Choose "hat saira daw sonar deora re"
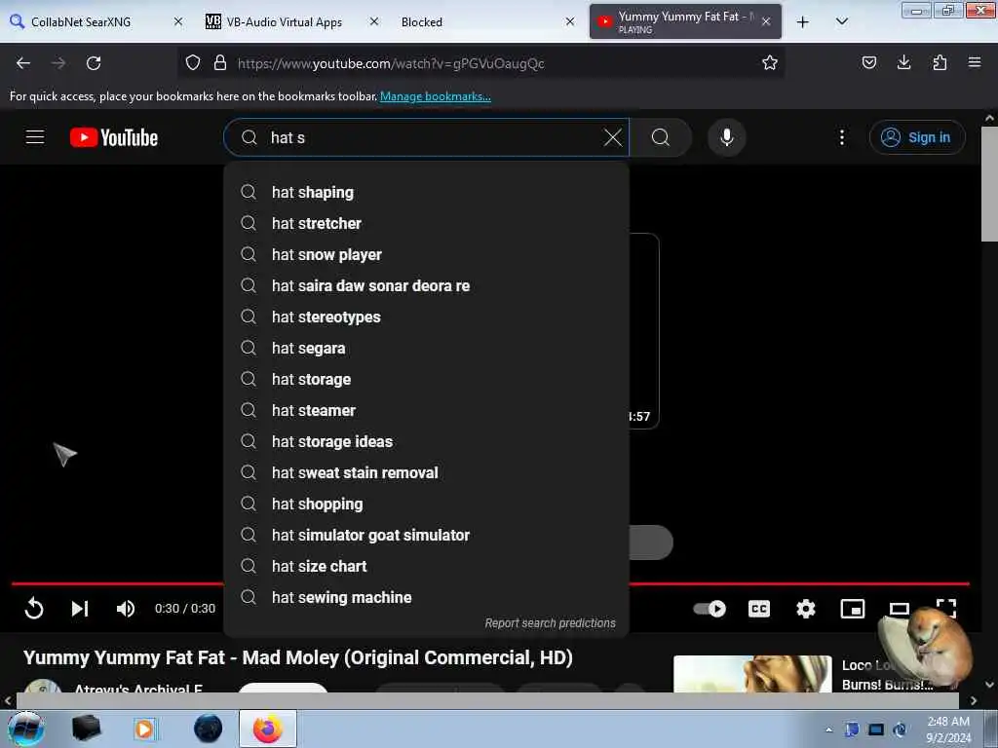This screenshot has height=748, width=998. [427, 285]
